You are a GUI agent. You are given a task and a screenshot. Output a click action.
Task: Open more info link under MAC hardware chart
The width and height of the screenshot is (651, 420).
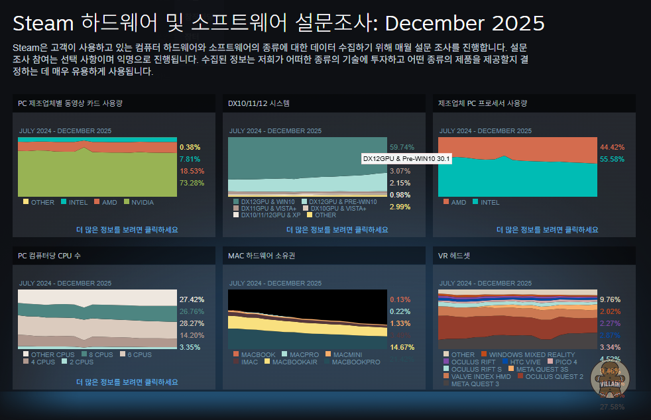(337, 382)
